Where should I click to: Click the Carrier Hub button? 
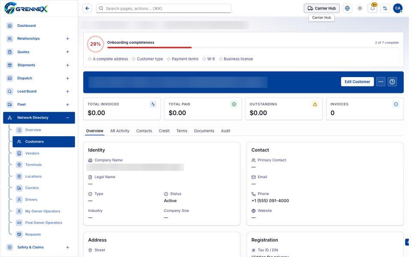point(321,9)
